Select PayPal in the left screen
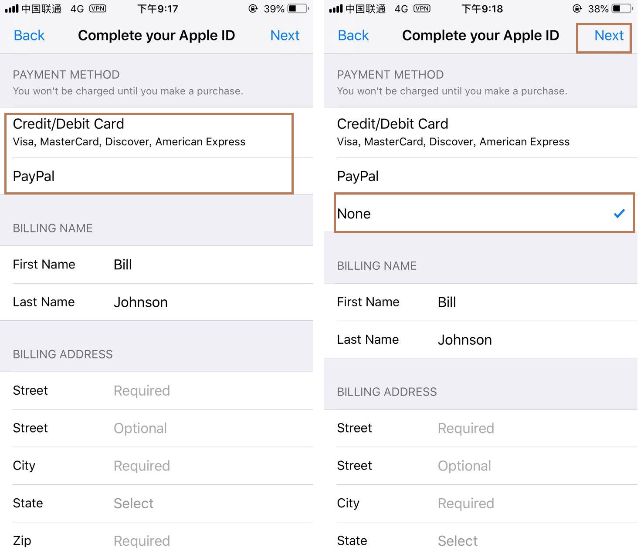This screenshot has width=644, height=557. tap(148, 176)
